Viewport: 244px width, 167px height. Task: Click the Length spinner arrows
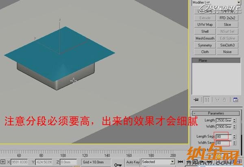coord(235,120)
